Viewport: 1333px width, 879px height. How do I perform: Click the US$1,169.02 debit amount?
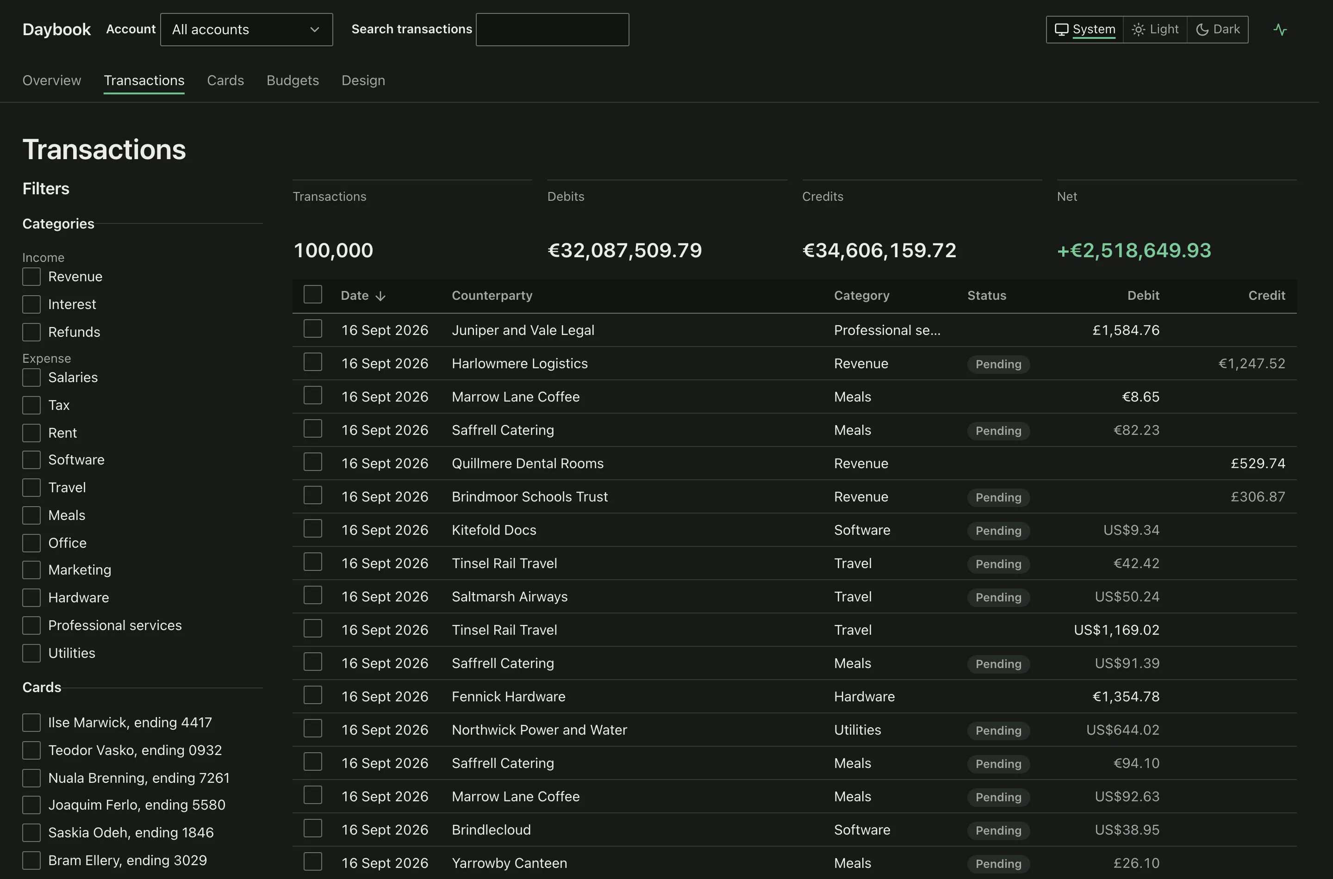click(x=1116, y=630)
